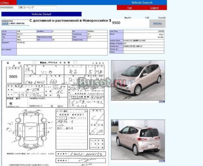Go to the Next>> vehicle

pos(128,18)
